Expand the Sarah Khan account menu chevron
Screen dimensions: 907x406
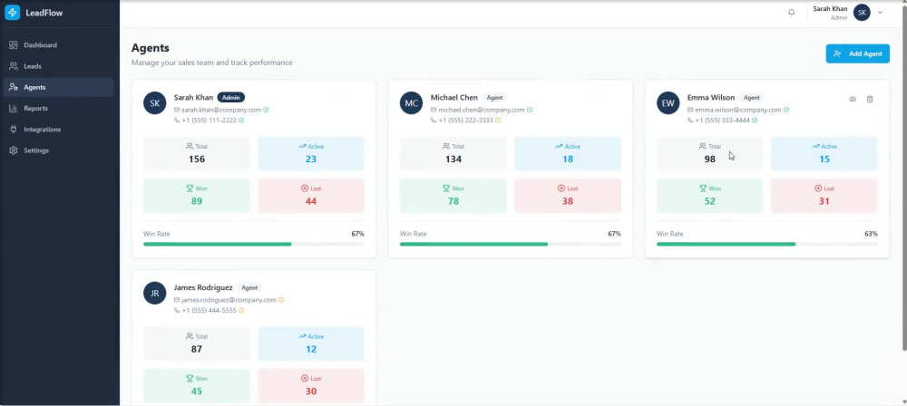[x=880, y=12]
